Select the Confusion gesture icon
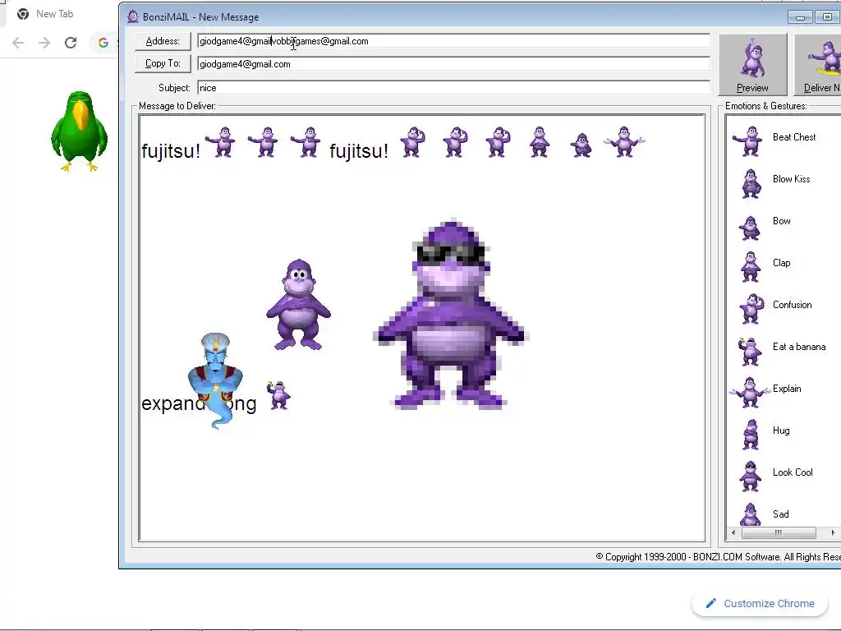This screenshot has width=841, height=631. click(751, 309)
